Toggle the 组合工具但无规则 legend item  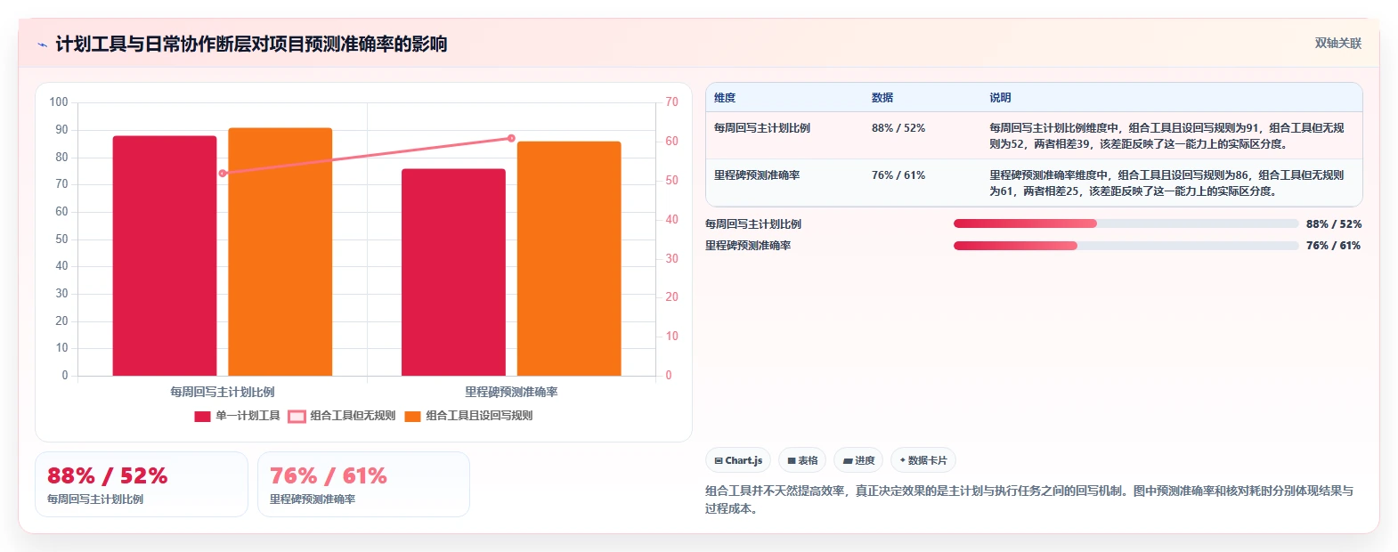click(342, 416)
